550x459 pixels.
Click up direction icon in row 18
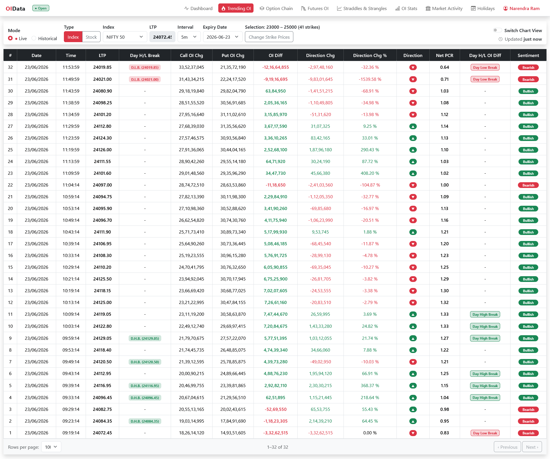(x=413, y=232)
